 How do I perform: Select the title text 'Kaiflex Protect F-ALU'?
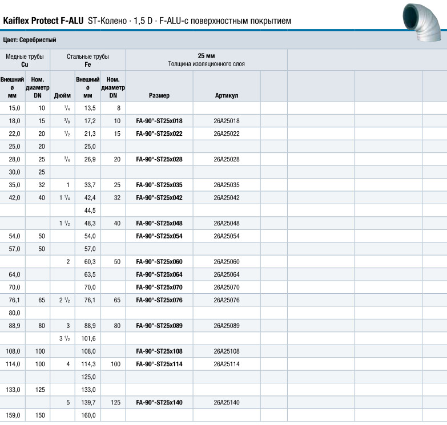[43, 21]
